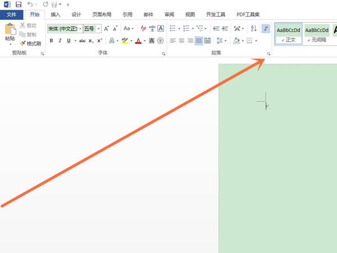Select the Format Painter (格式刷)
This screenshot has width=337, height=253.
(x=30, y=43)
